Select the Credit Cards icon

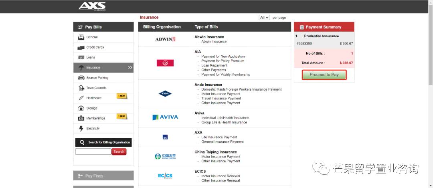pyautogui.click(x=81, y=47)
